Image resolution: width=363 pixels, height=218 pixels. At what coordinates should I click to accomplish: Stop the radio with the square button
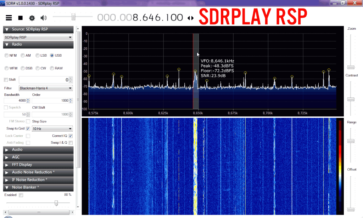pos(21,18)
